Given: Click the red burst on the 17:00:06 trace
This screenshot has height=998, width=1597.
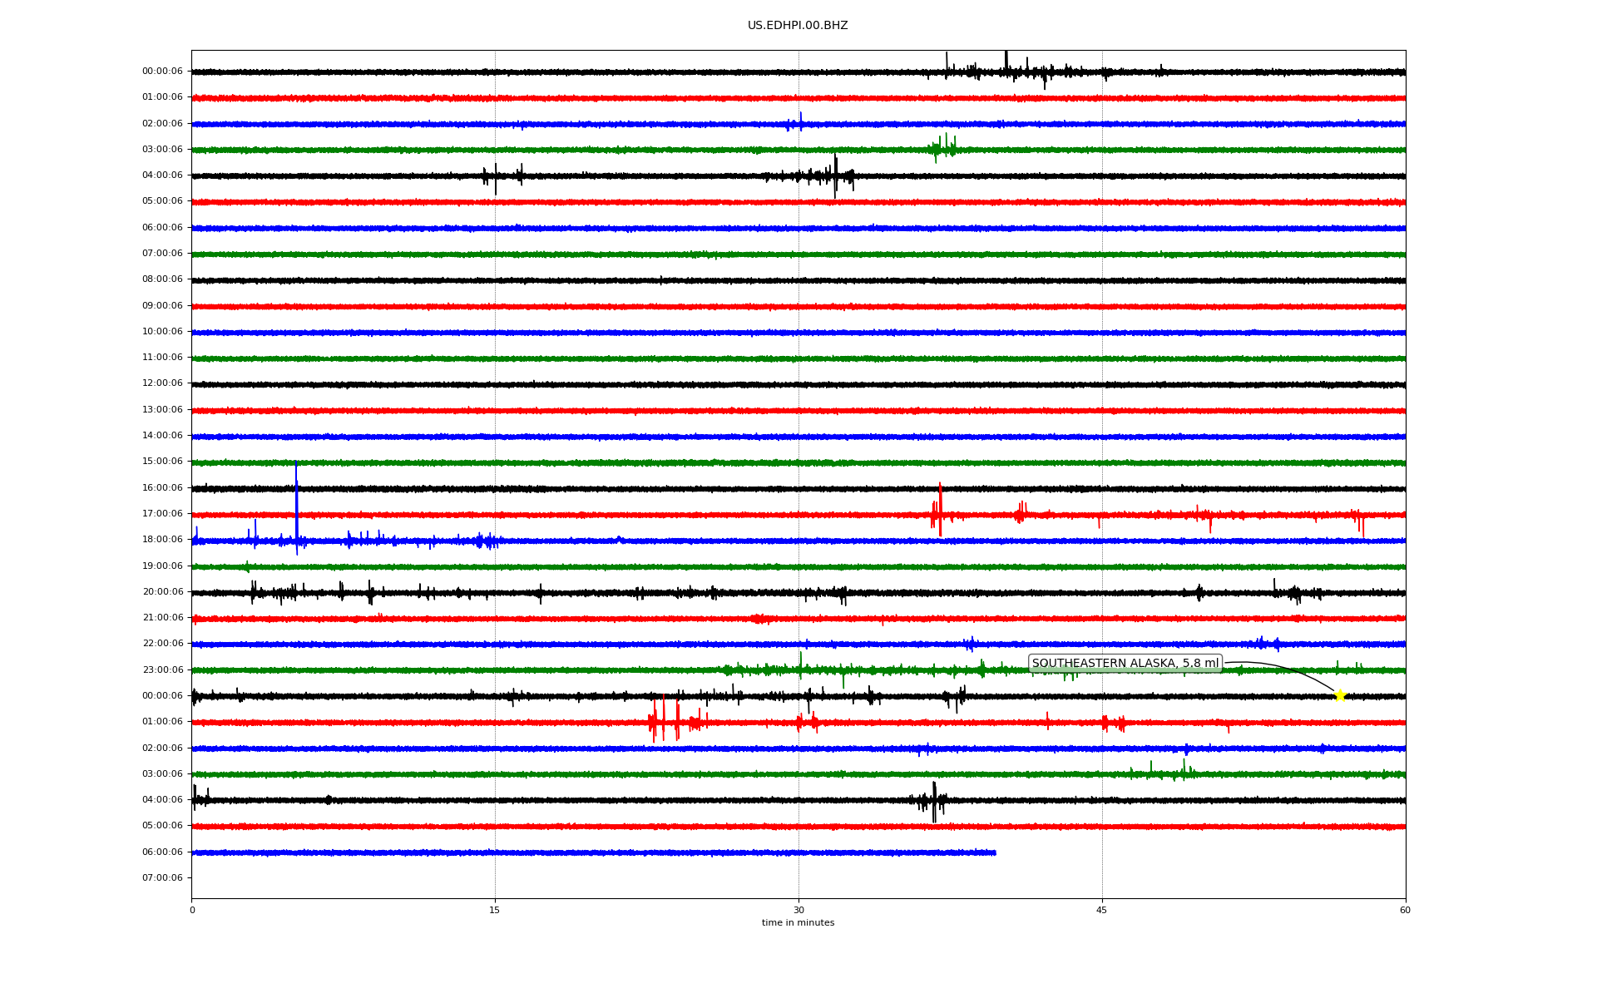Looking at the screenshot, I should (939, 513).
